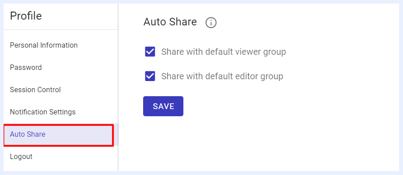This screenshot has height=175, width=403.
Task: Click the Profile heading in the sidebar
Action: tap(25, 16)
